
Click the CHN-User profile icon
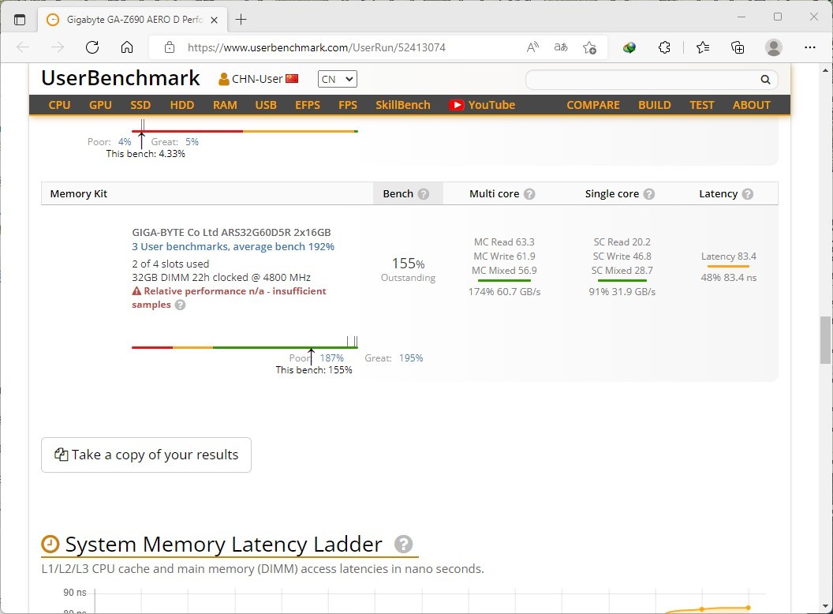pyautogui.click(x=224, y=79)
